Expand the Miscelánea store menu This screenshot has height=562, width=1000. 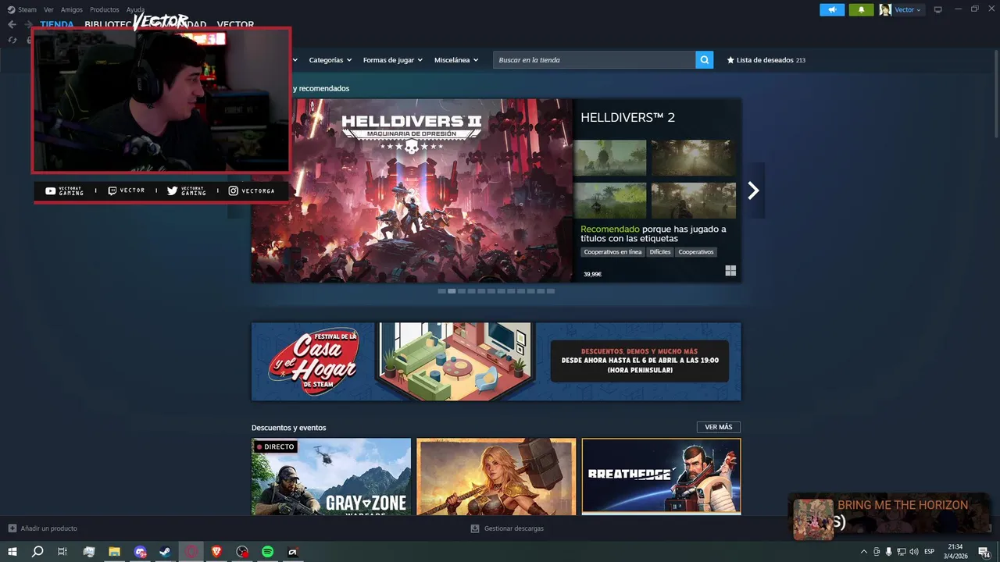pyautogui.click(x=456, y=60)
